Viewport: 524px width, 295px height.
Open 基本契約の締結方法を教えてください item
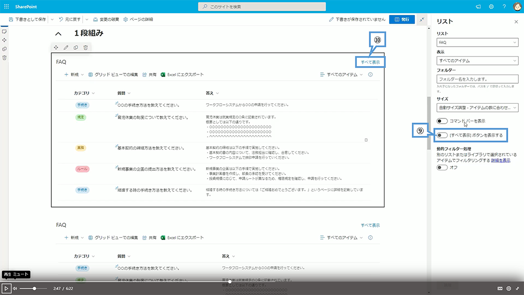pyautogui.click(x=151, y=148)
